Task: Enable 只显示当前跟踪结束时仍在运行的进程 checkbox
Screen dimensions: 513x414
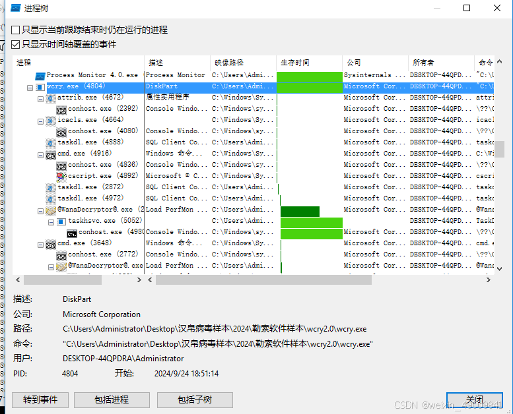Action: (x=15, y=30)
